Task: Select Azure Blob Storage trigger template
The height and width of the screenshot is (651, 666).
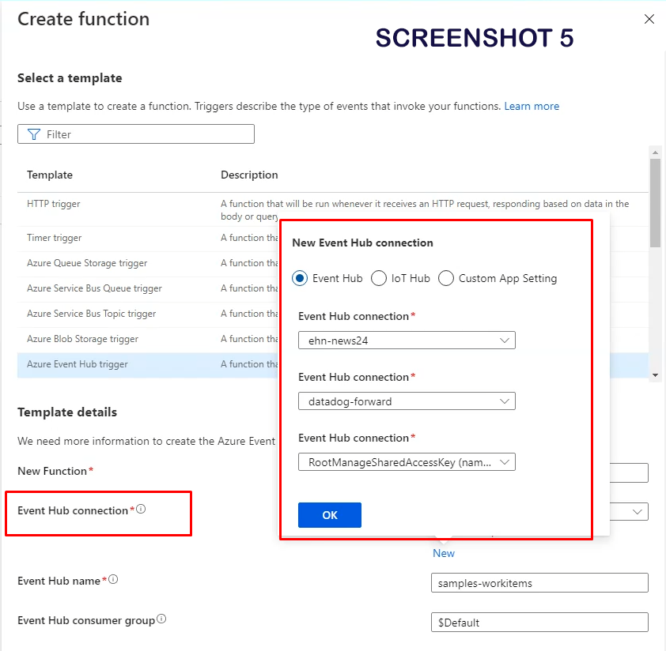Action: click(82, 339)
